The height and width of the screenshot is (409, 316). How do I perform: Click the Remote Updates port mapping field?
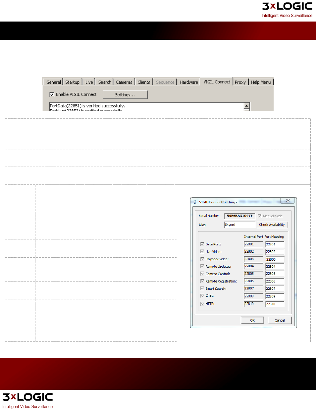275,267
